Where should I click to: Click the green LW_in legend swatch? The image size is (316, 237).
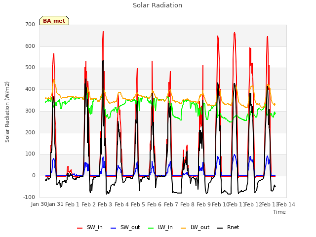click(151, 228)
